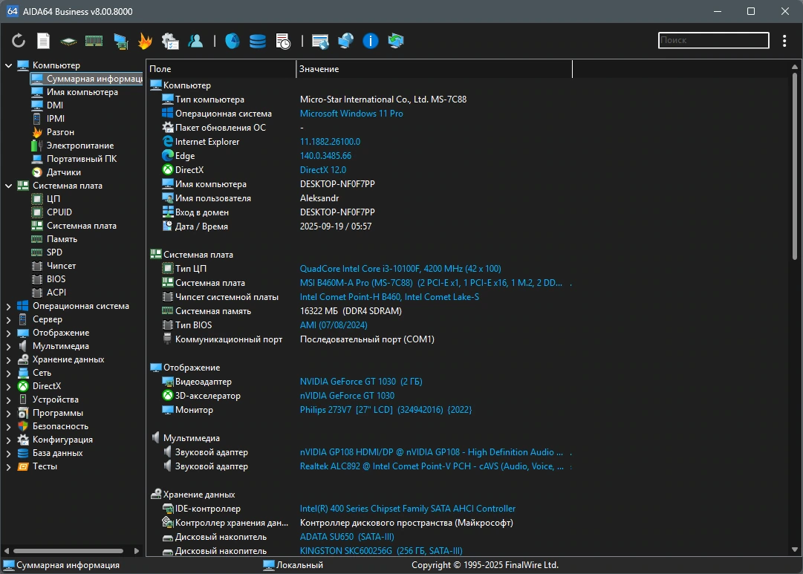The image size is (803, 574).
Task: Open Конфигурация gear tree item
Action: 62,440
